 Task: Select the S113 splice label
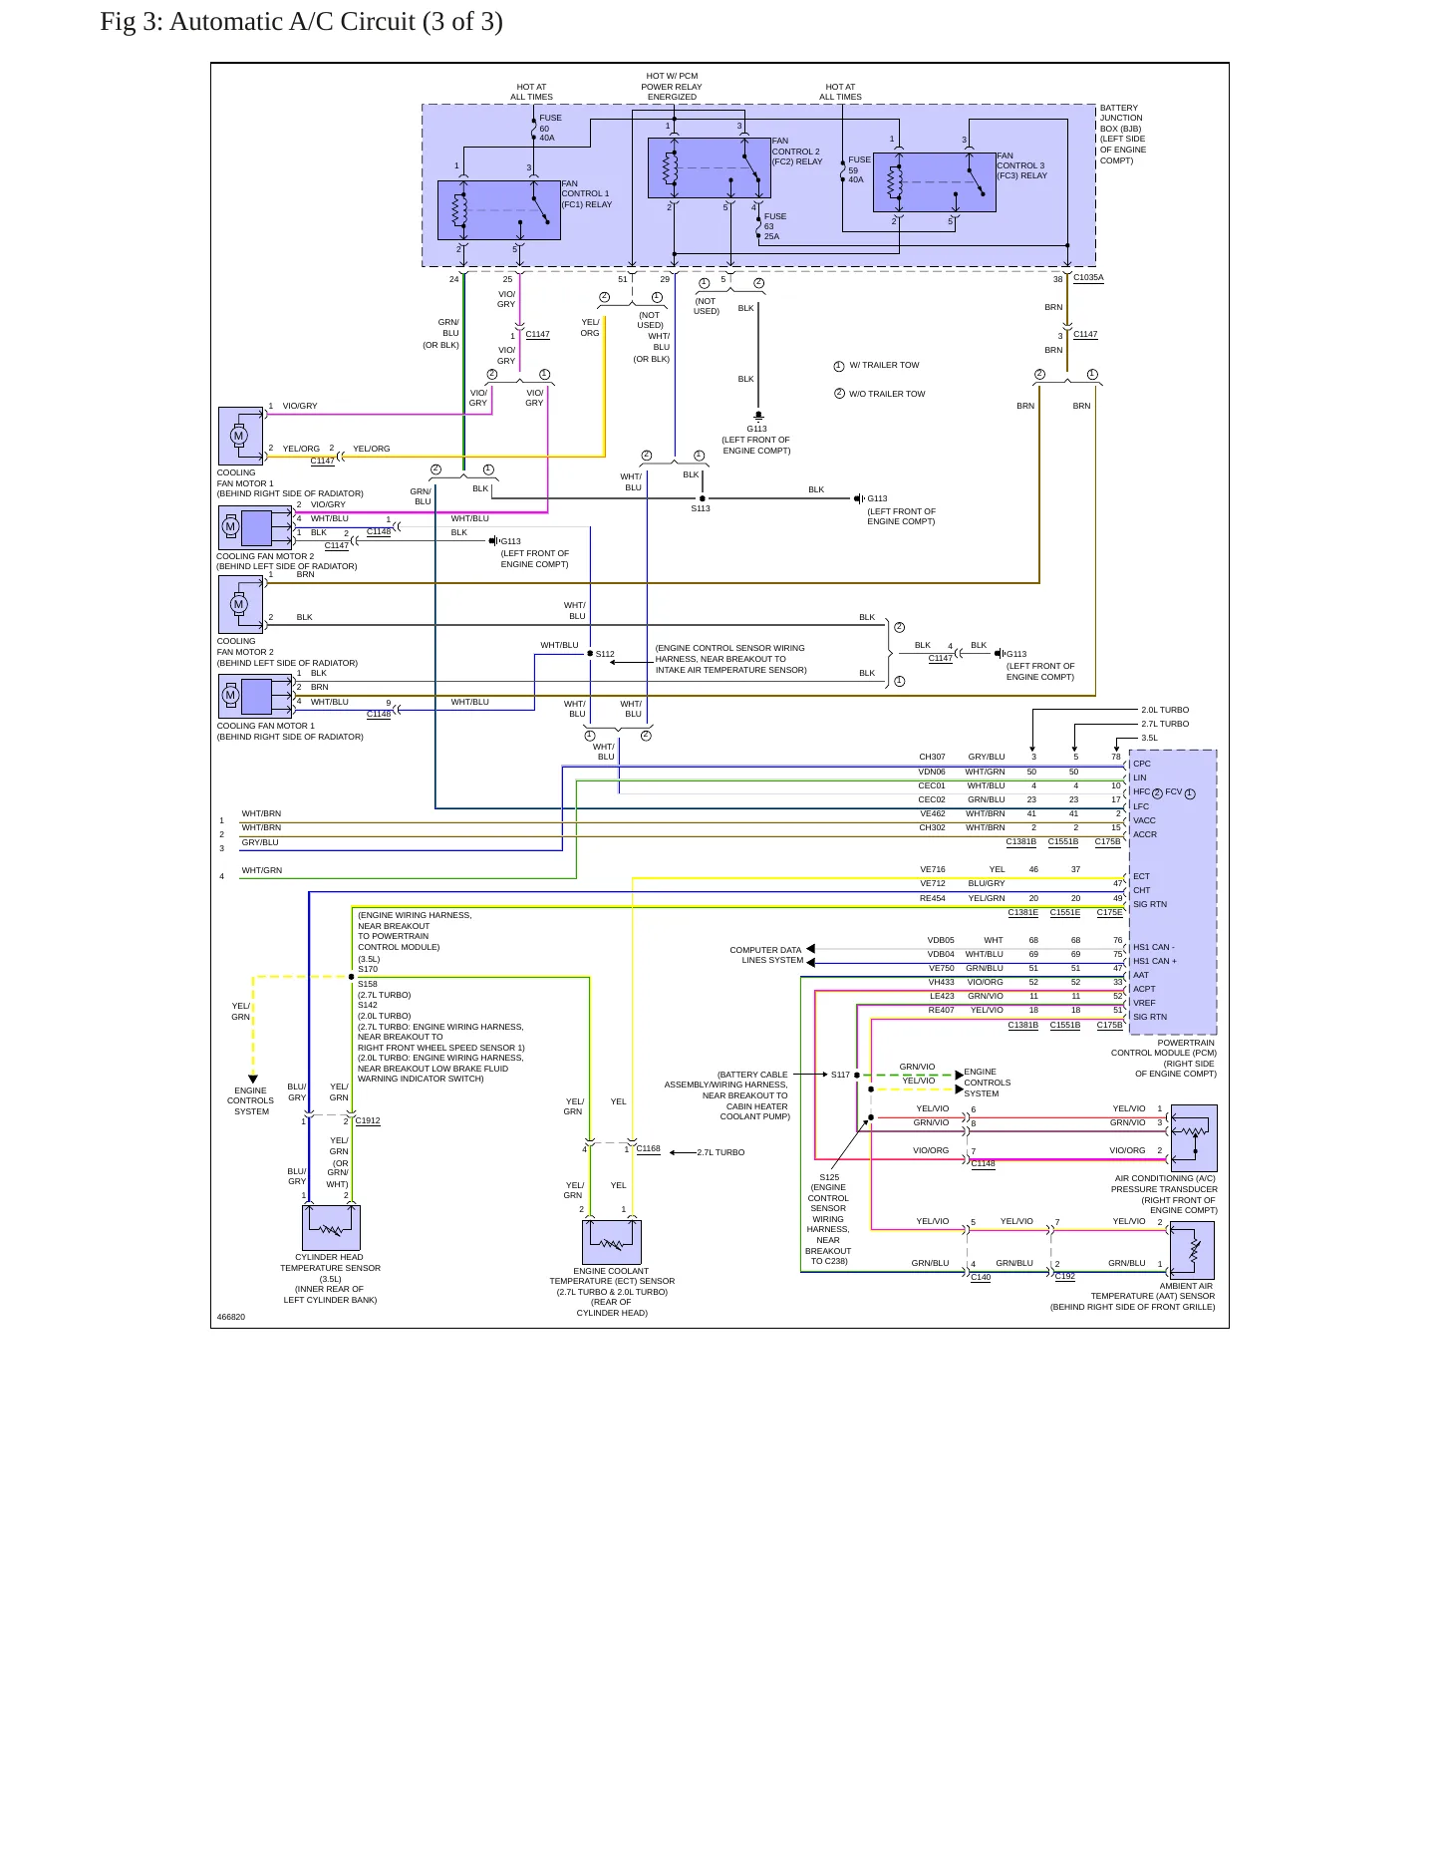pos(701,508)
